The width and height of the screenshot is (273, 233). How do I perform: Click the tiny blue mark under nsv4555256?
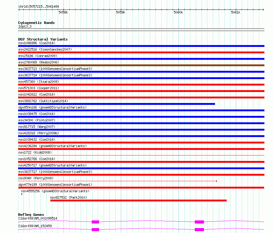click(22, 194)
